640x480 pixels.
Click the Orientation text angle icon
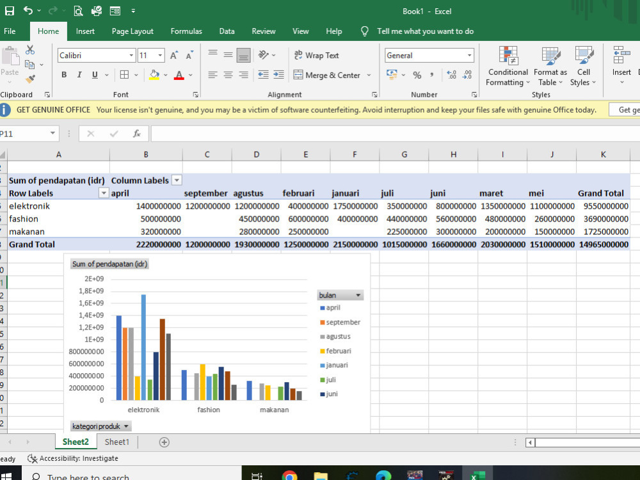(x=263, y=54)
